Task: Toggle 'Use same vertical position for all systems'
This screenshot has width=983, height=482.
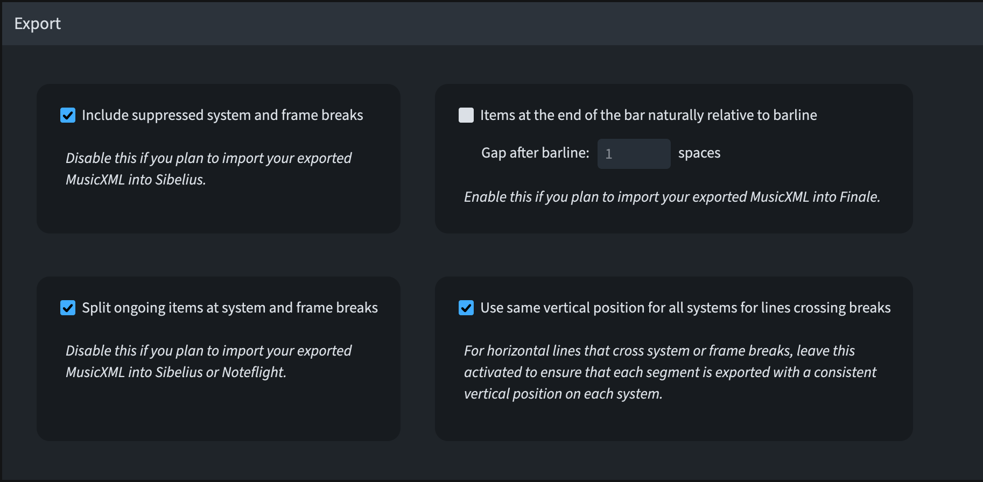Action: 466,308
